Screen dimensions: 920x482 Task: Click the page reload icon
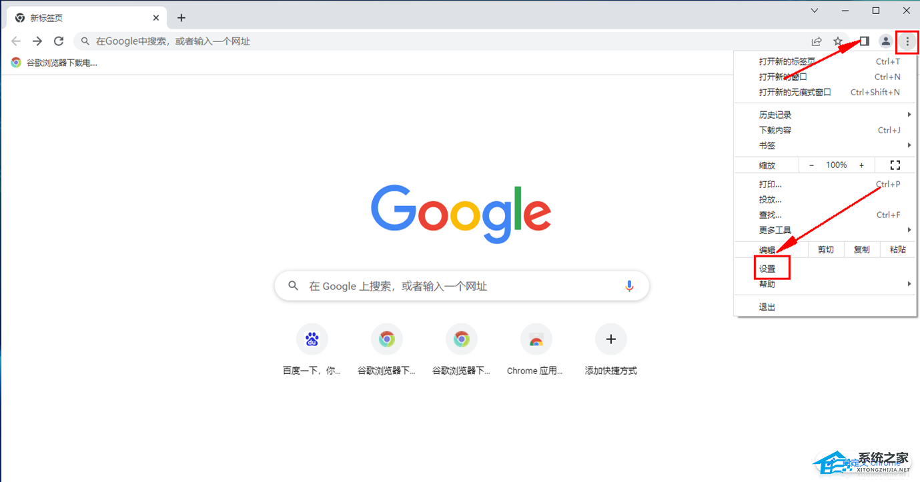[x=59, y=41]
